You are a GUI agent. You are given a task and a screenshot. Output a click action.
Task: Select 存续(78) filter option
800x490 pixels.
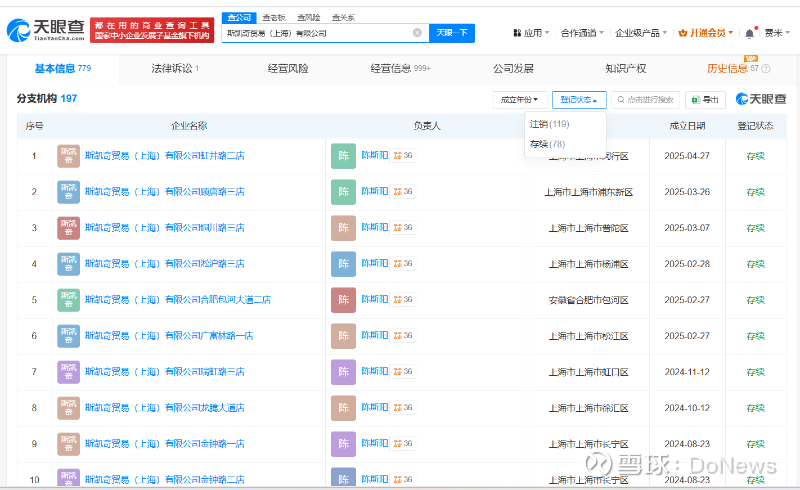pos(547,144)
